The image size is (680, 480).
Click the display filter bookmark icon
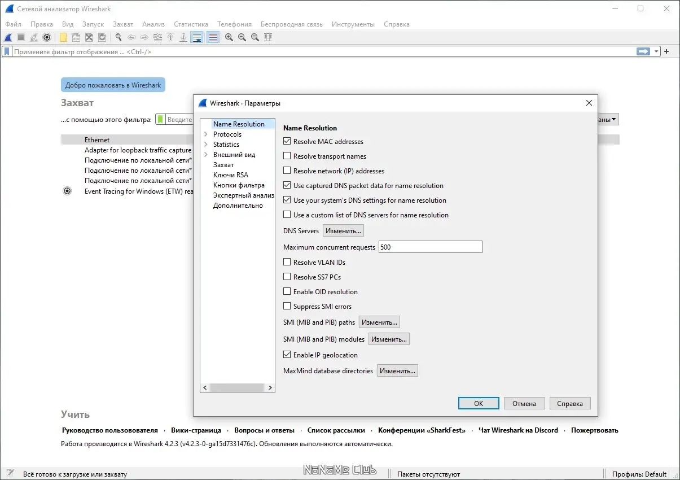7,51
